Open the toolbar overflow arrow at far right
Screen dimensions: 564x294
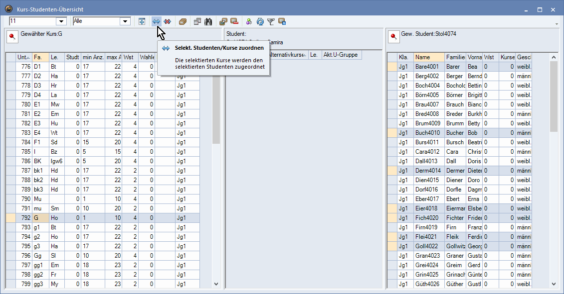[557, 23]
